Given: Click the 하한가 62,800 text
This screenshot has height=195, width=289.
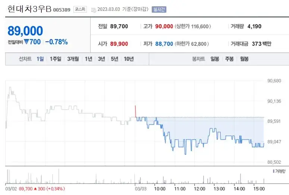Looking at the screenshot, I should click(x=192, y=44).
